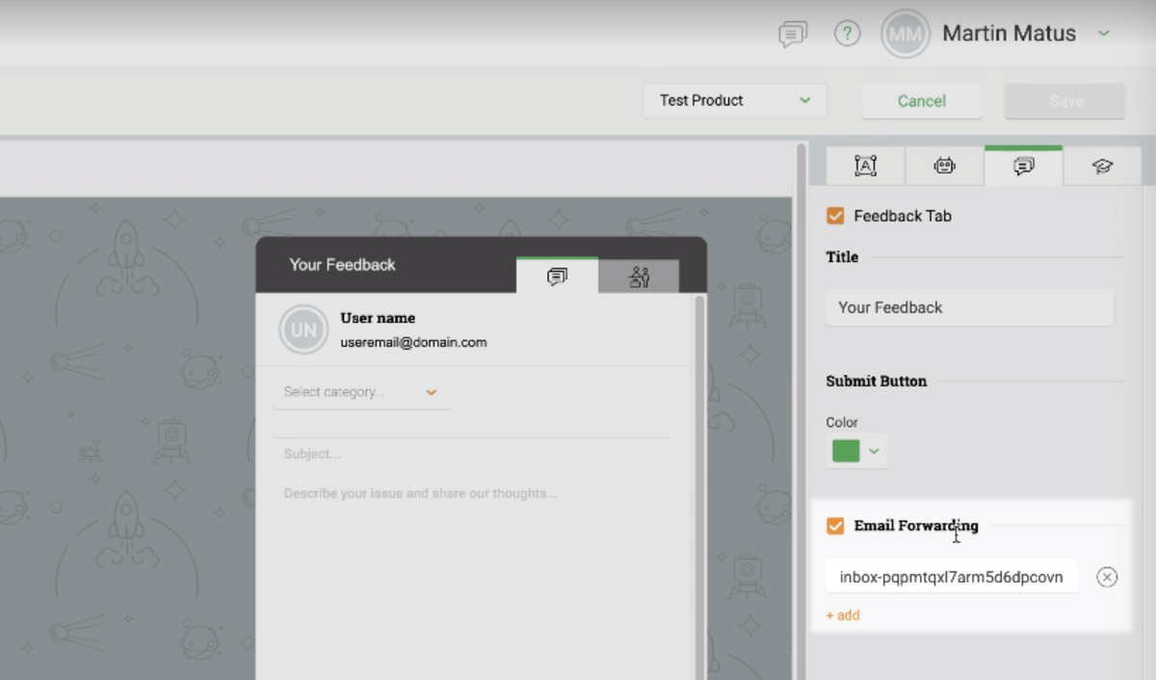Click the MM user avatar
Screen dimensions: 1156x680
pyautogui.click(x=906, y=35)
